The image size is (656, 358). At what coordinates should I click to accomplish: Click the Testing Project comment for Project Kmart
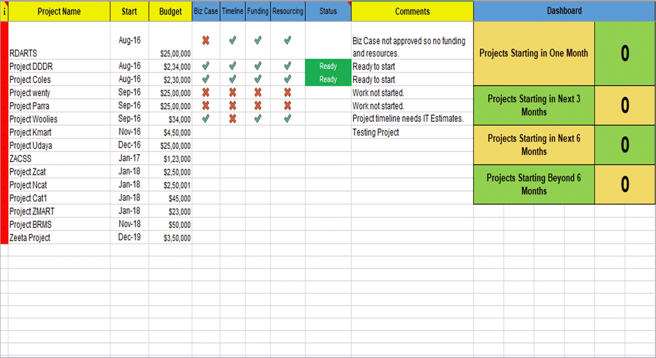click(x=376, y=132)
